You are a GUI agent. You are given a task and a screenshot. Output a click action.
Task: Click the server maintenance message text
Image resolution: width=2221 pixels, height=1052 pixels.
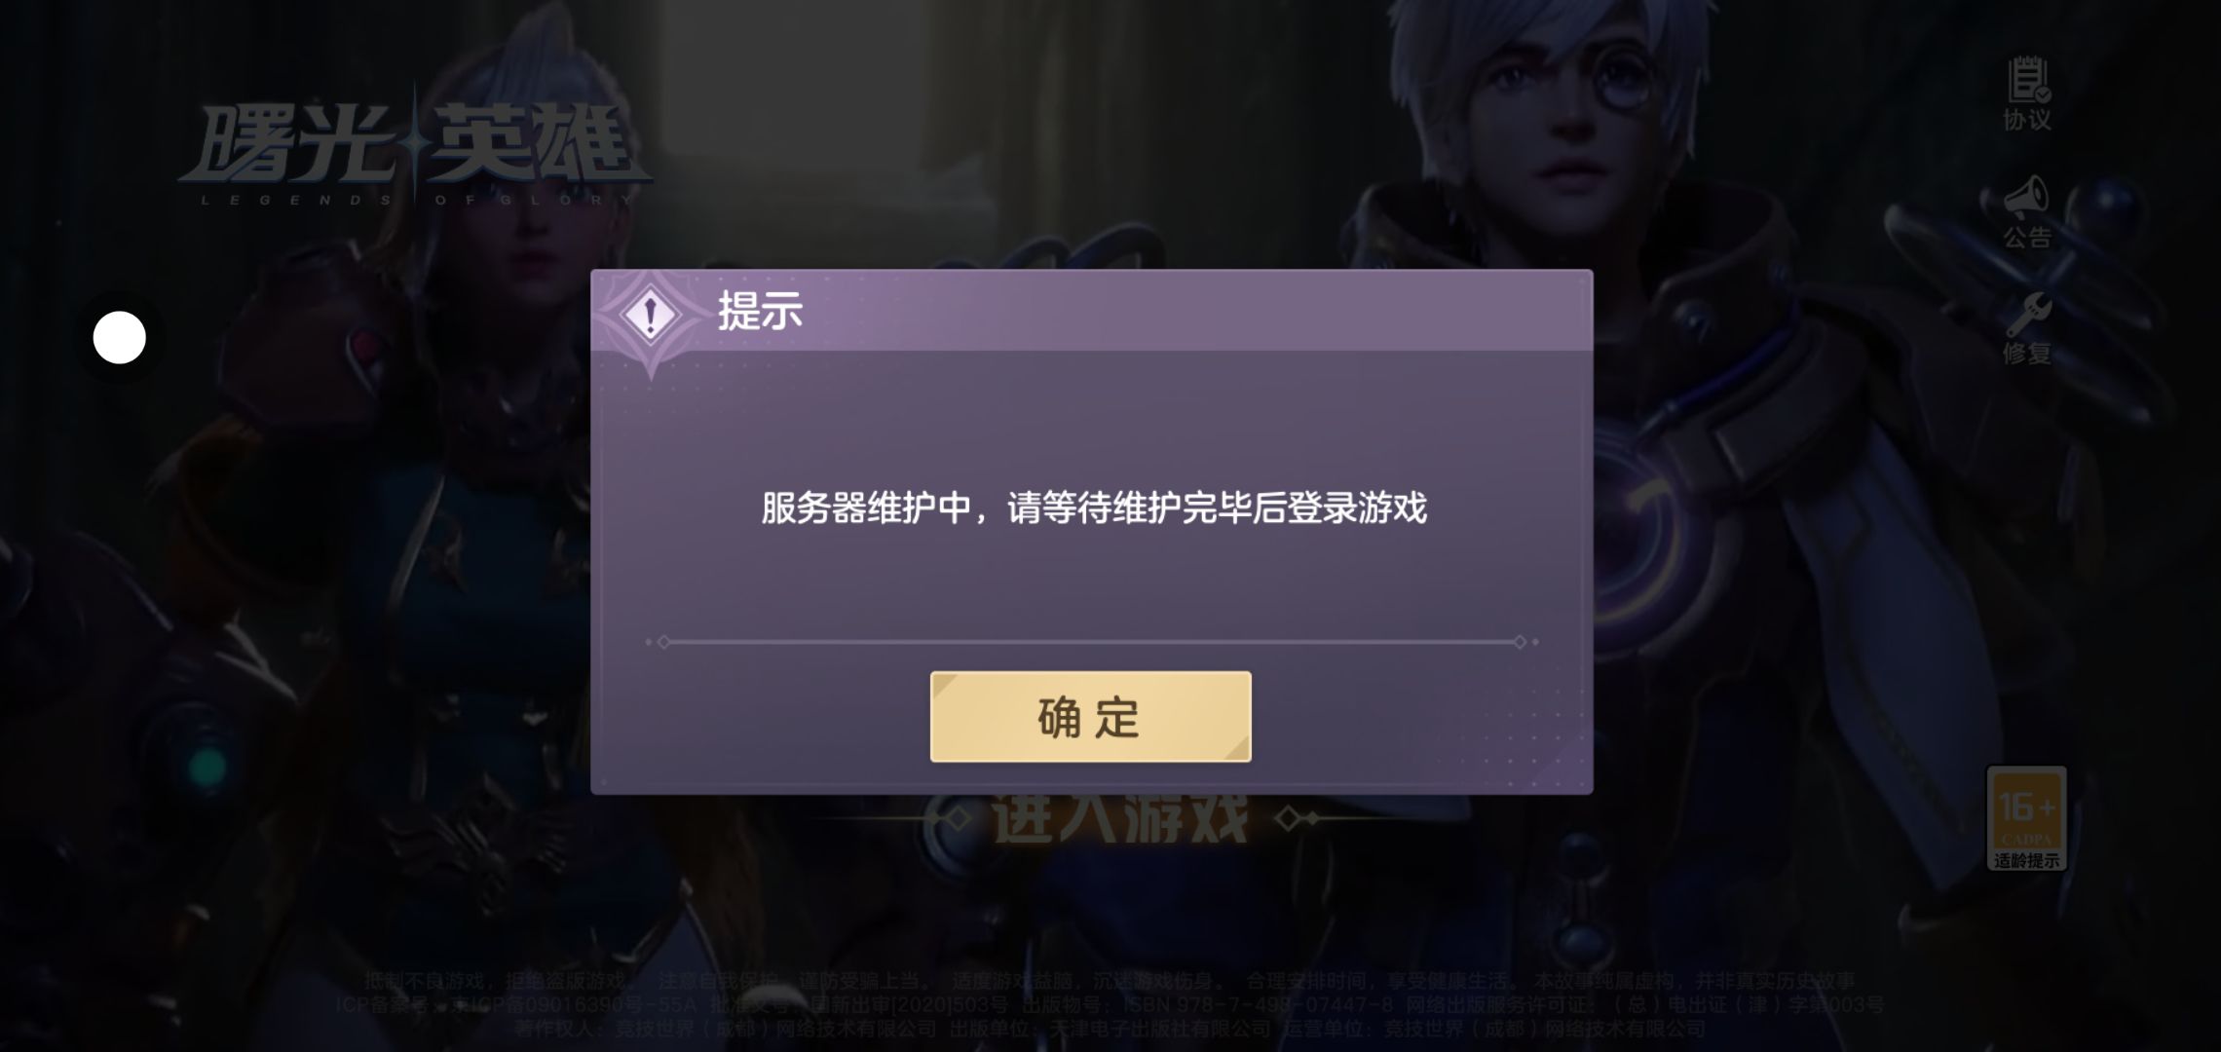pyautogui.click(x=1094, y=507)
